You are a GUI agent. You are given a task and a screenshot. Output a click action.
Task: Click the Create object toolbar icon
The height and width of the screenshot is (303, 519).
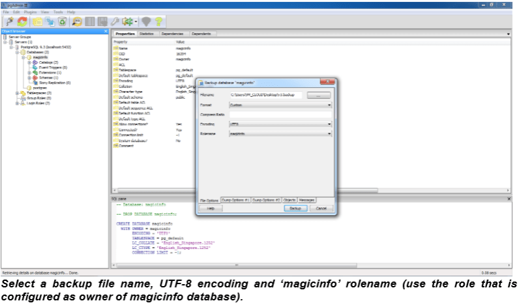pos(50,22)
